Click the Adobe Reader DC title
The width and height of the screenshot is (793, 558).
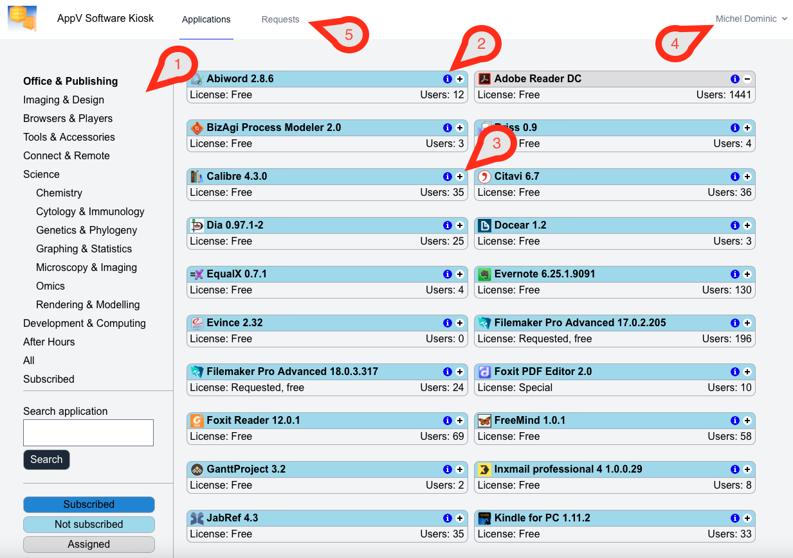click(x=538, y=79)
